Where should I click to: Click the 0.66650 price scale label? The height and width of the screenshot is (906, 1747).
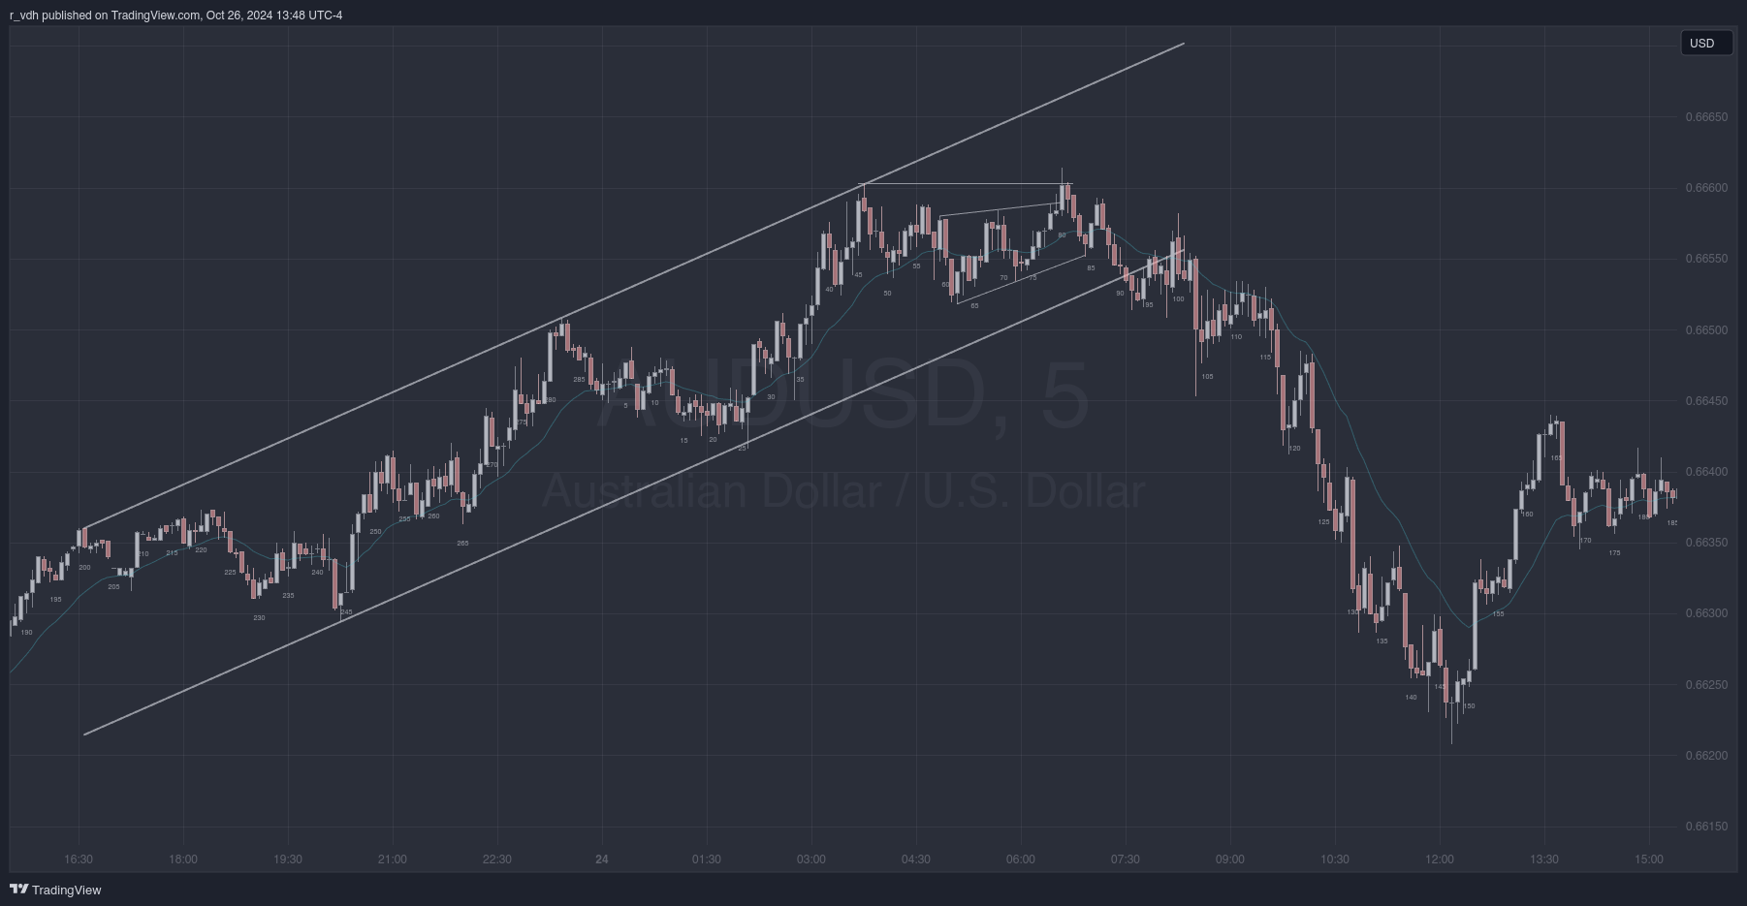click(x=1706, y=117)
